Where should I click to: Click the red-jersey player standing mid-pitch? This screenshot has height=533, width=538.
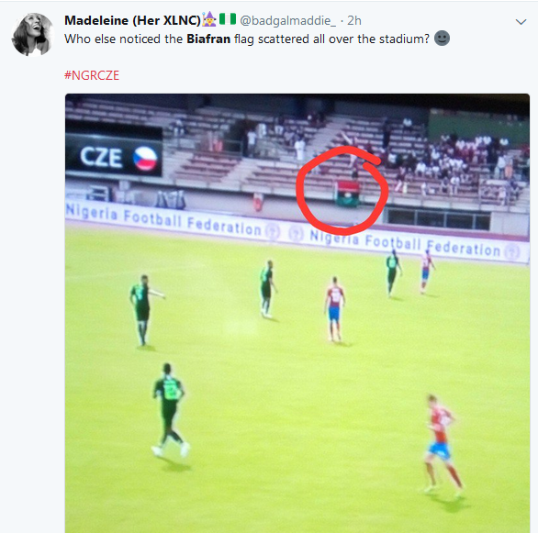click(x=334, y=309)
